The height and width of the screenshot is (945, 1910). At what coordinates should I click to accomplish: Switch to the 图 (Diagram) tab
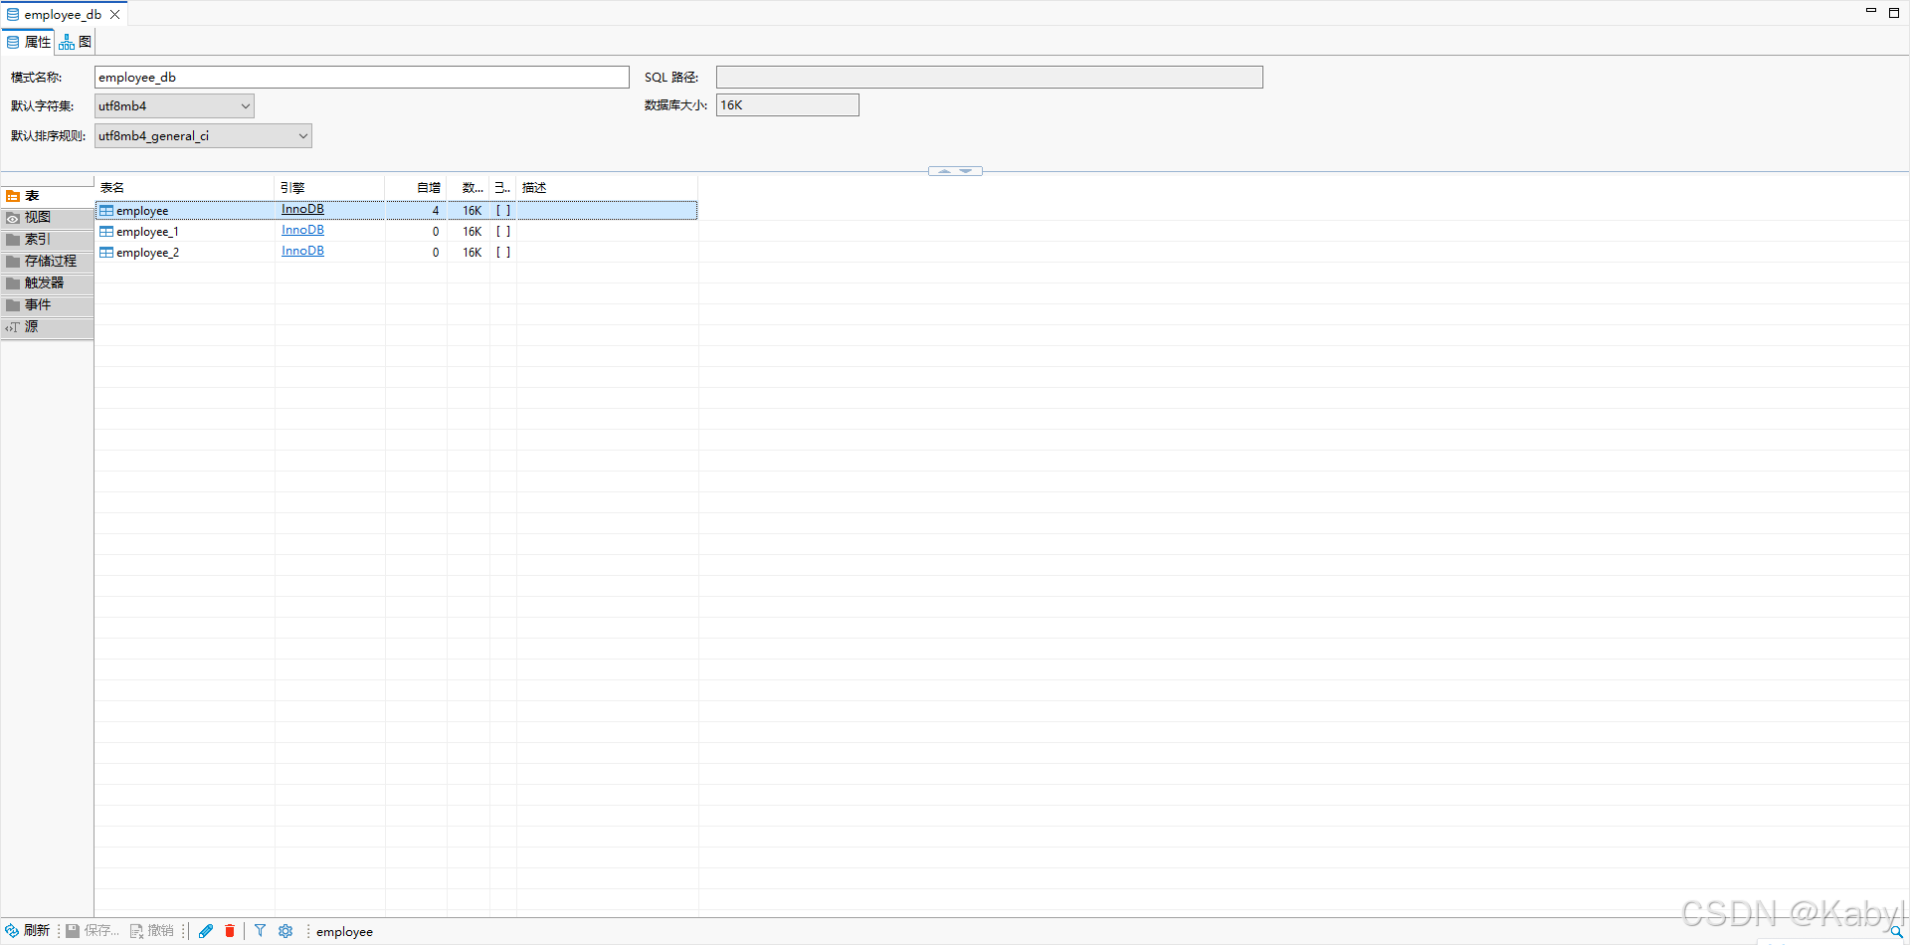point(76,42)
